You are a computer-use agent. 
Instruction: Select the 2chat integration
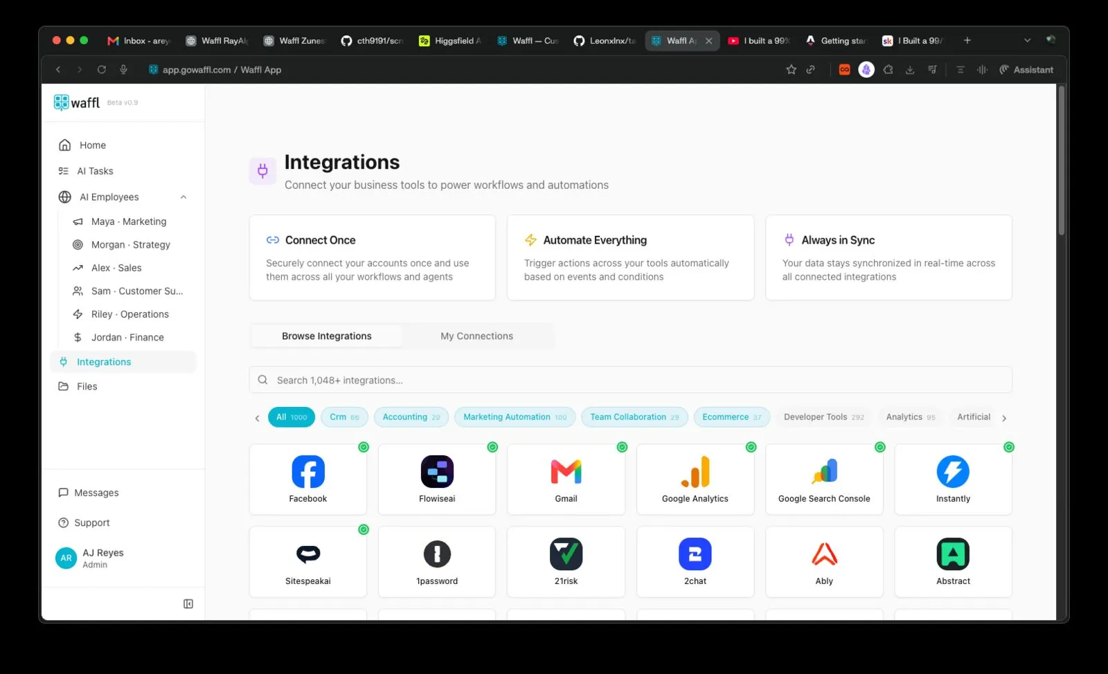click(695, 562)
